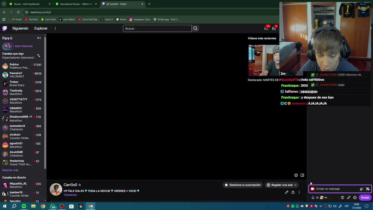The width and height of the screenshot is (373, 210).
Task: Open the Botrix bookmark
Action: (121, 19)
